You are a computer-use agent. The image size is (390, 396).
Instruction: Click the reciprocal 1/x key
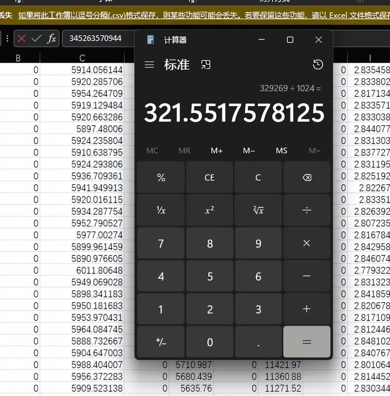point(161,210)
